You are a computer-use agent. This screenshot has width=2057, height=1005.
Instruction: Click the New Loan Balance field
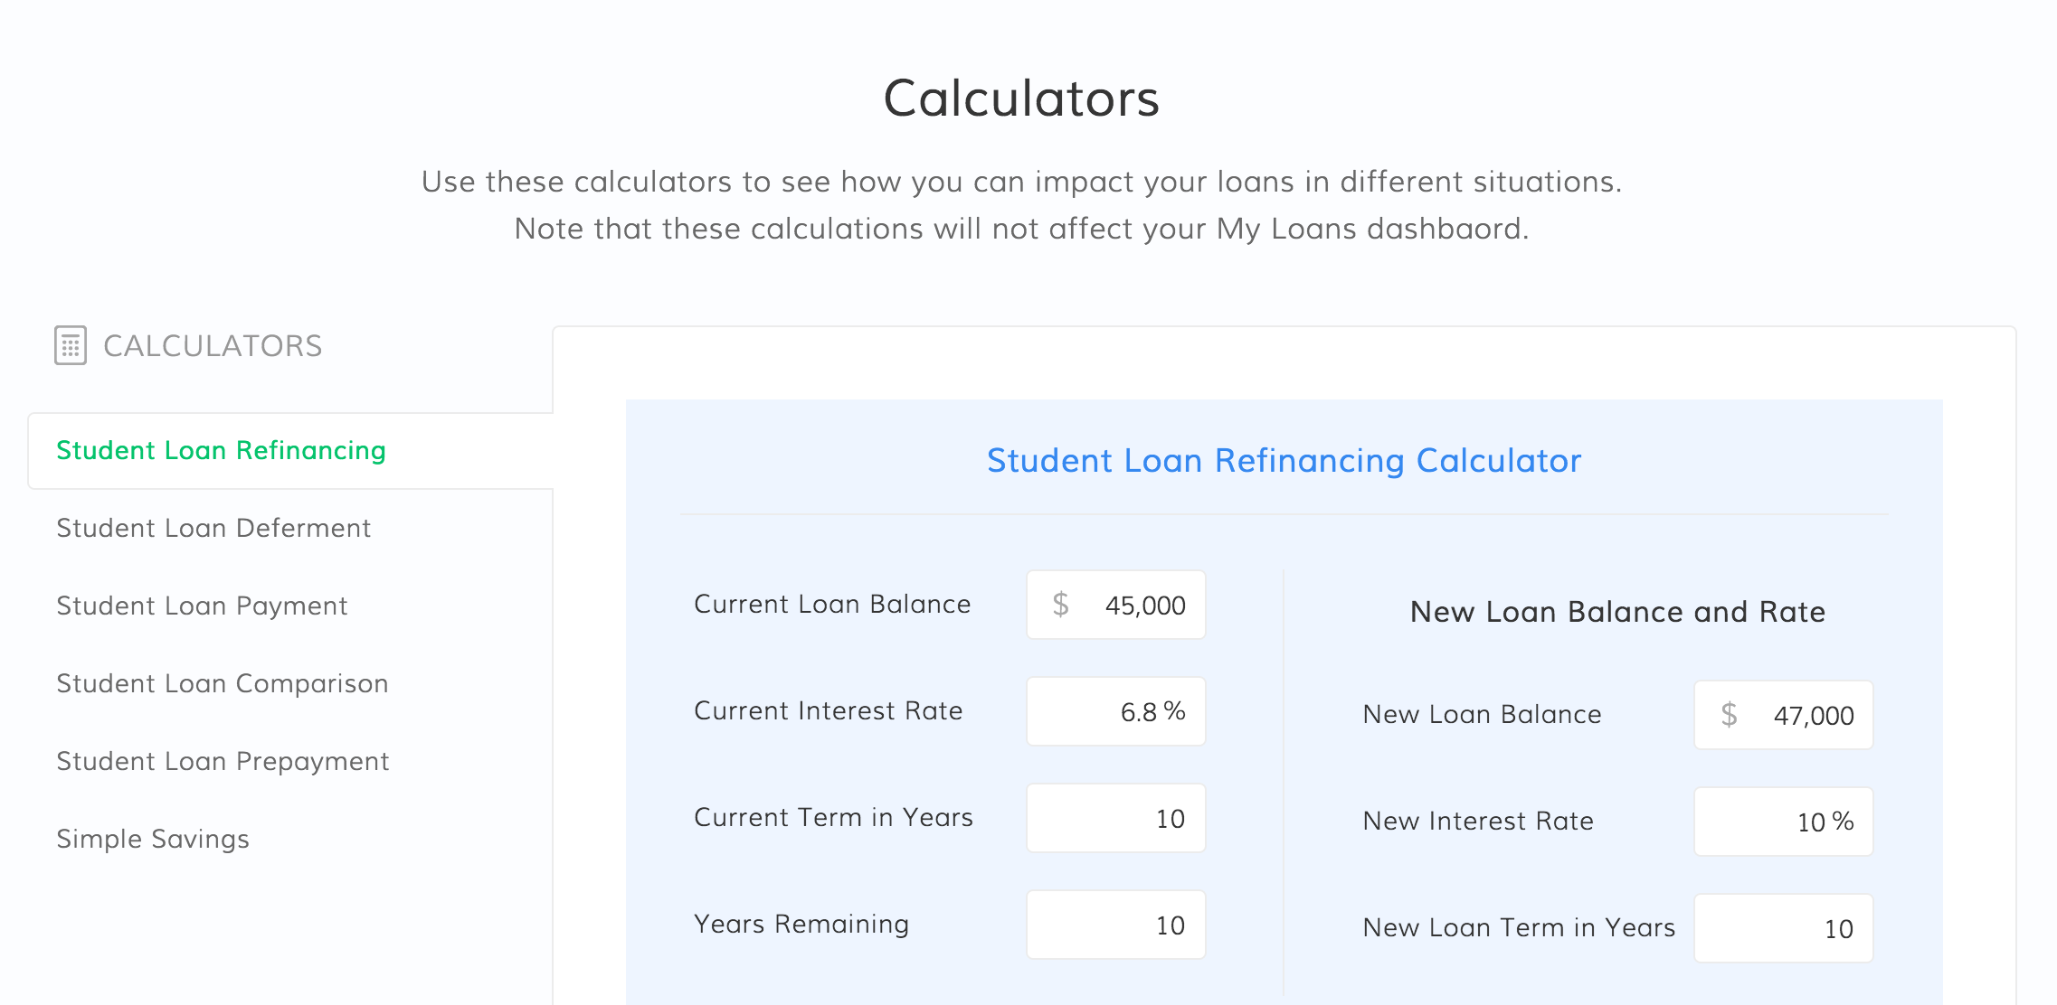tap(1783, 715)
